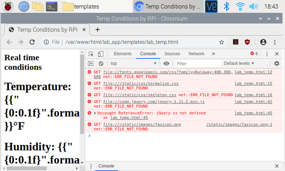Open the Console settings gear

coord(276,64)
